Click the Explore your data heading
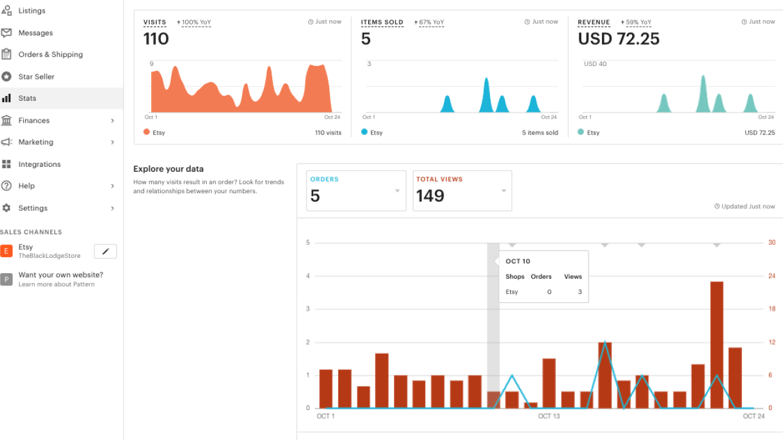 coord(168,169)
